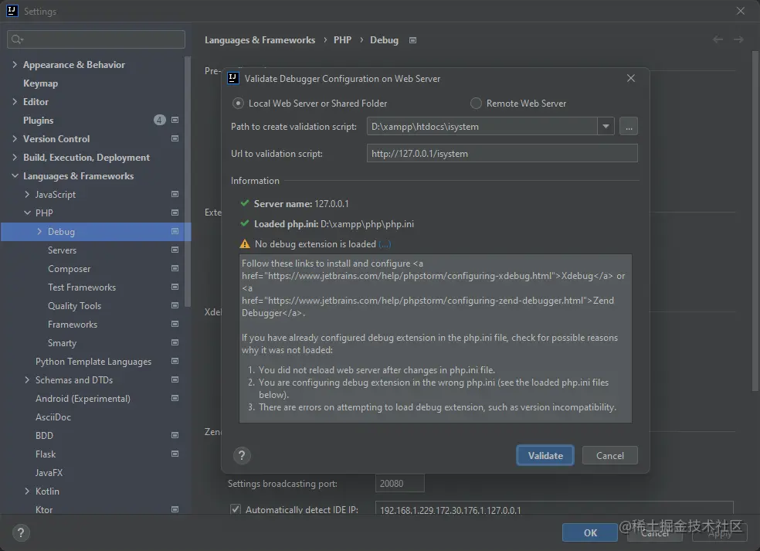This screenshot has height=551, width=760.
Task: Click the project-level icon beside Plugins
Action: (175, 120)
